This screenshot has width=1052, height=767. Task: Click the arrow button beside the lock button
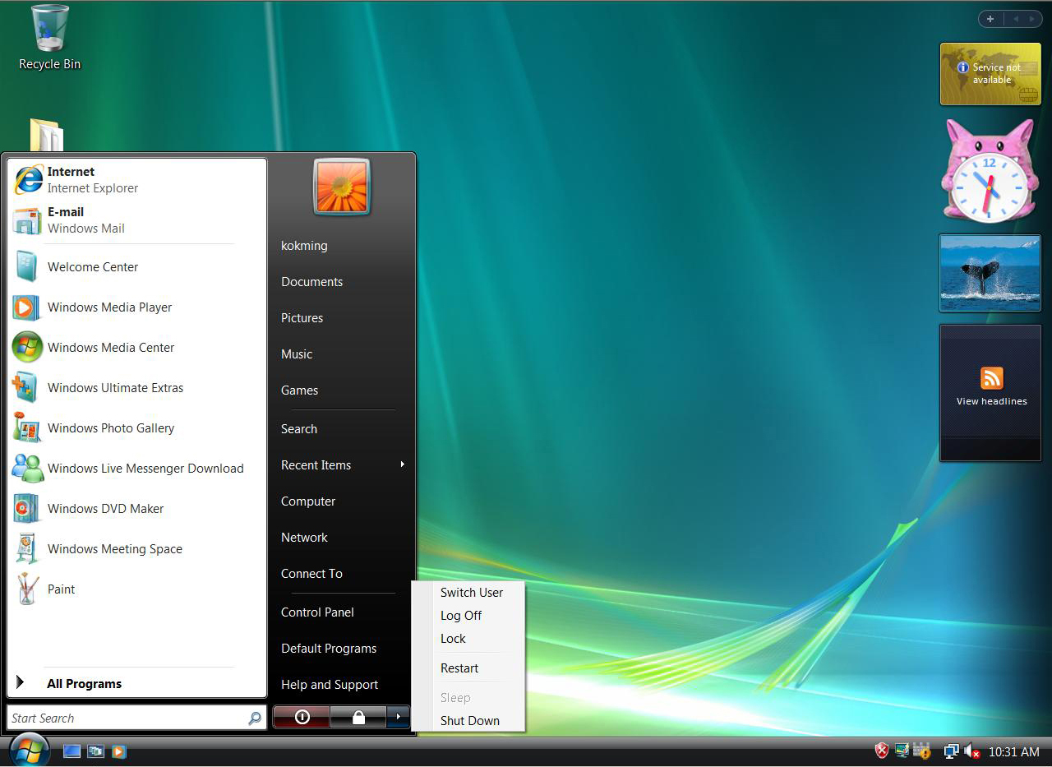(398, 717)
